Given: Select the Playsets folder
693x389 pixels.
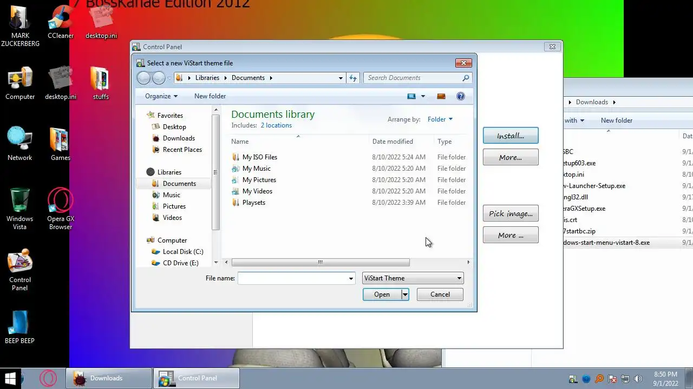Looking at the screenshot, I should tap(254, 203).
